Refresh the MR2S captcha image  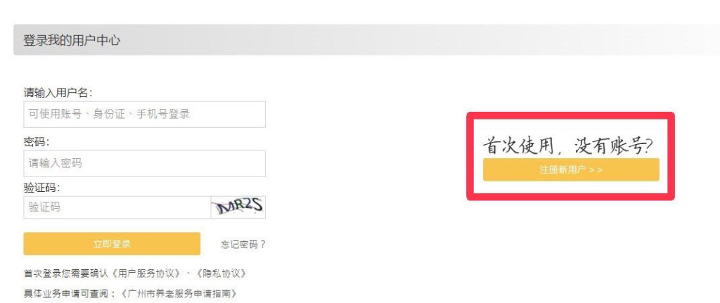tap(238, 207)
